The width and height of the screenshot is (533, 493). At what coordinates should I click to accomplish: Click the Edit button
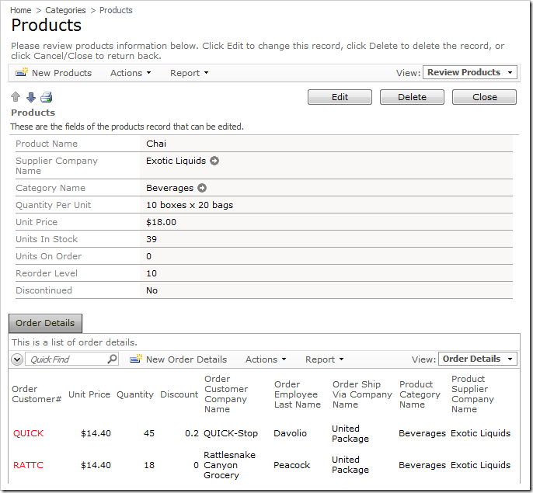340,97
